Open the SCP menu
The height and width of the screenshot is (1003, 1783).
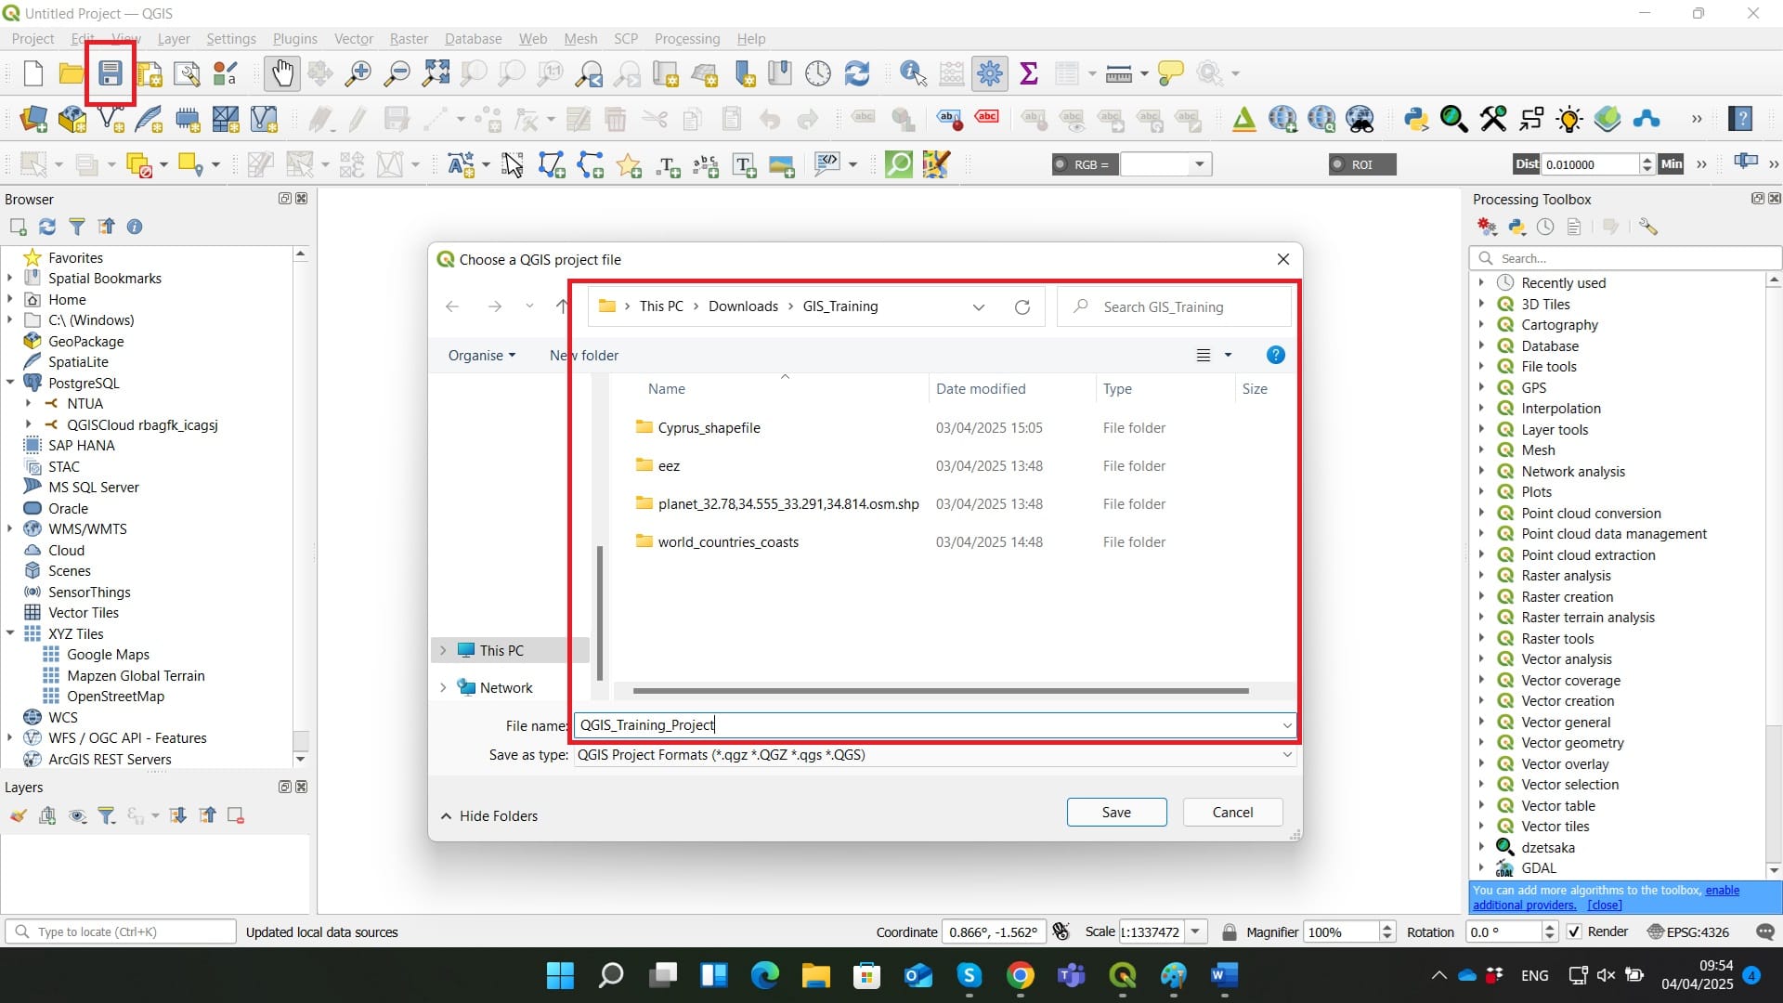(626, 38)
